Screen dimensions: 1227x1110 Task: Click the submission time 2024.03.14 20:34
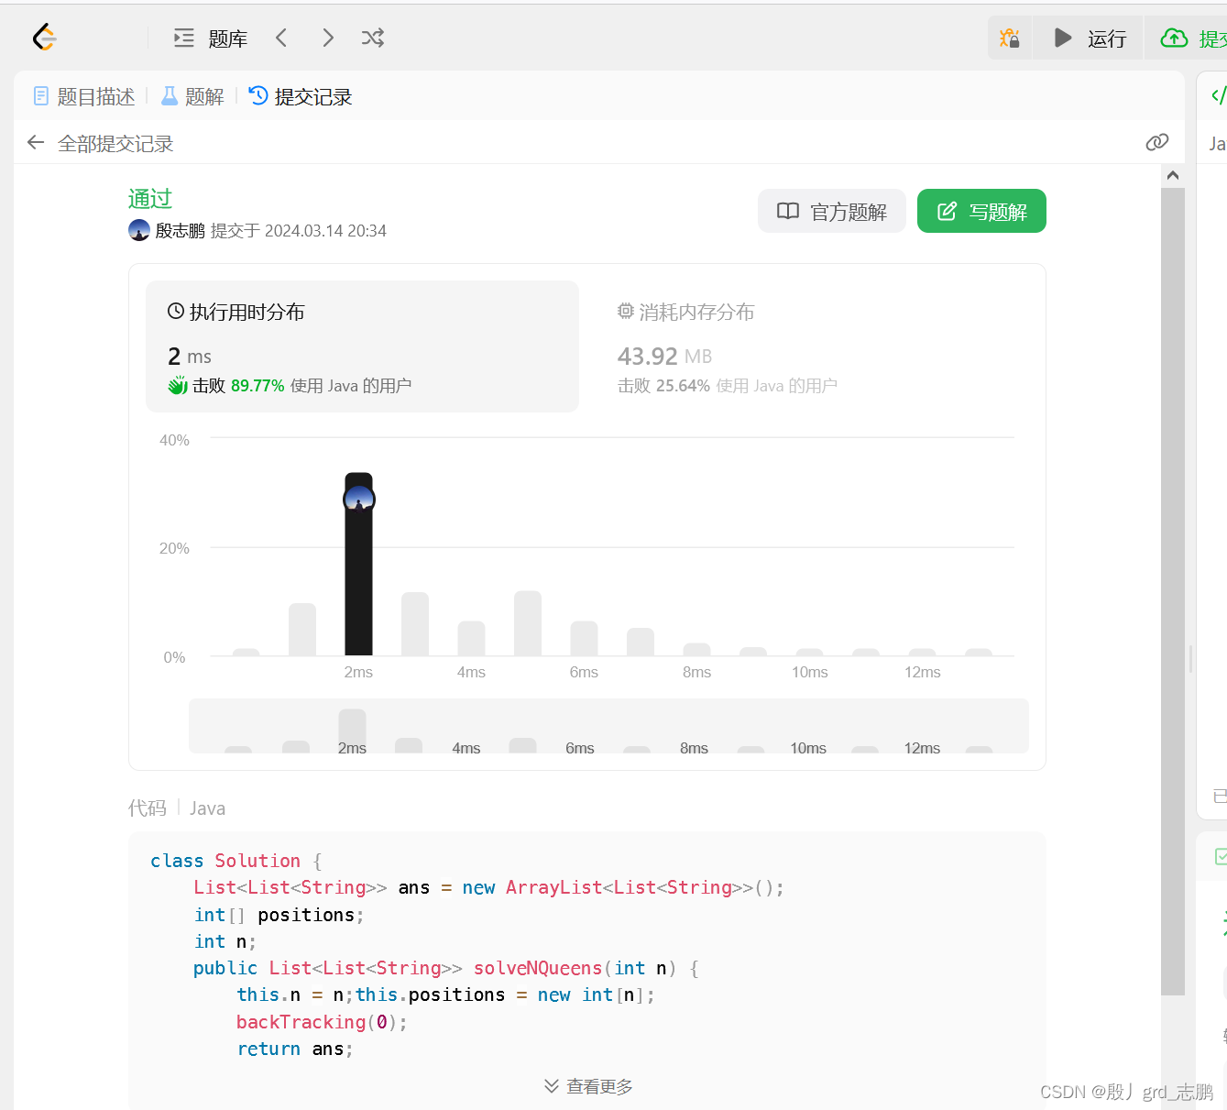(325, 231)
